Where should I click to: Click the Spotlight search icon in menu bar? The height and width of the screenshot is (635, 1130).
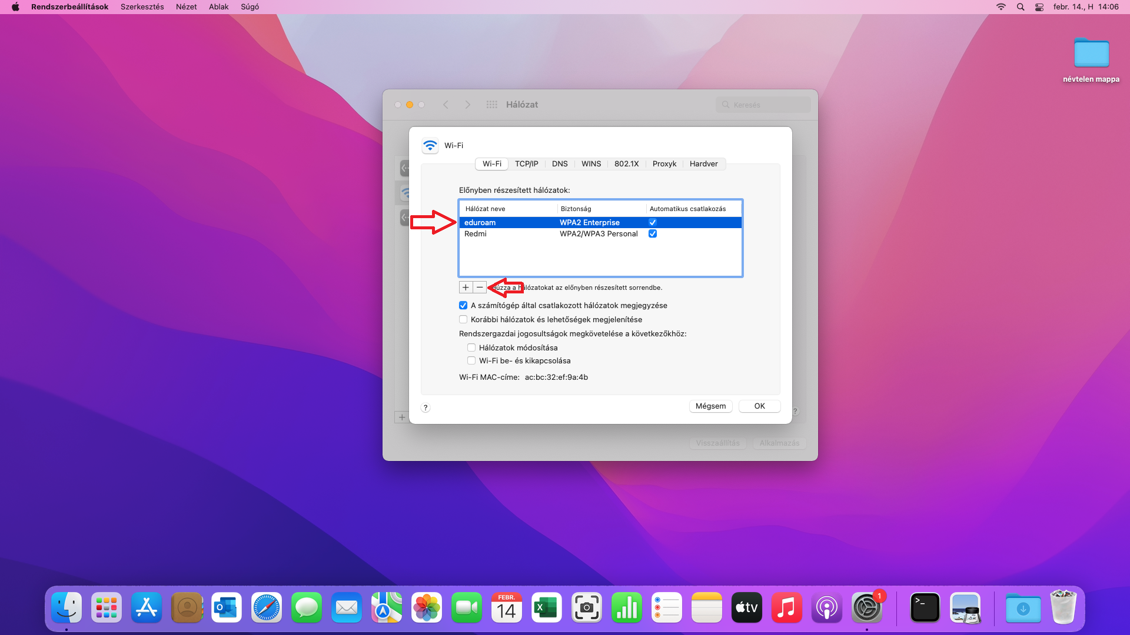[1021, 7]
